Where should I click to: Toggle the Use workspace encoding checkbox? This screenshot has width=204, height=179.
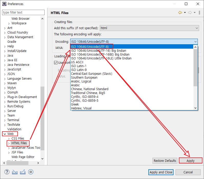pos(56,63)
